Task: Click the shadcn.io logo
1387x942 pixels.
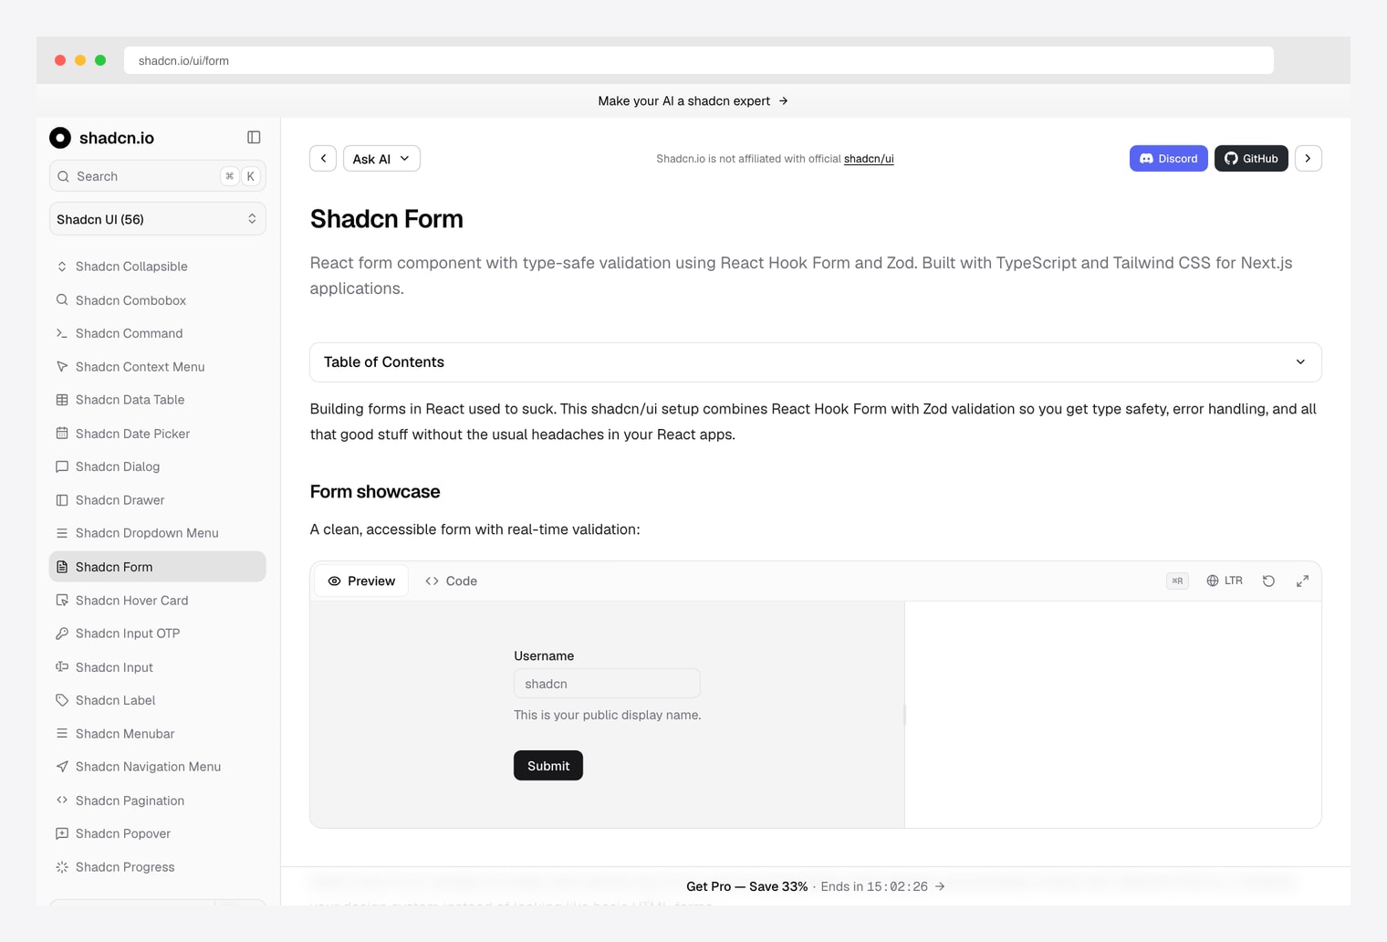Action: (101, 138)
